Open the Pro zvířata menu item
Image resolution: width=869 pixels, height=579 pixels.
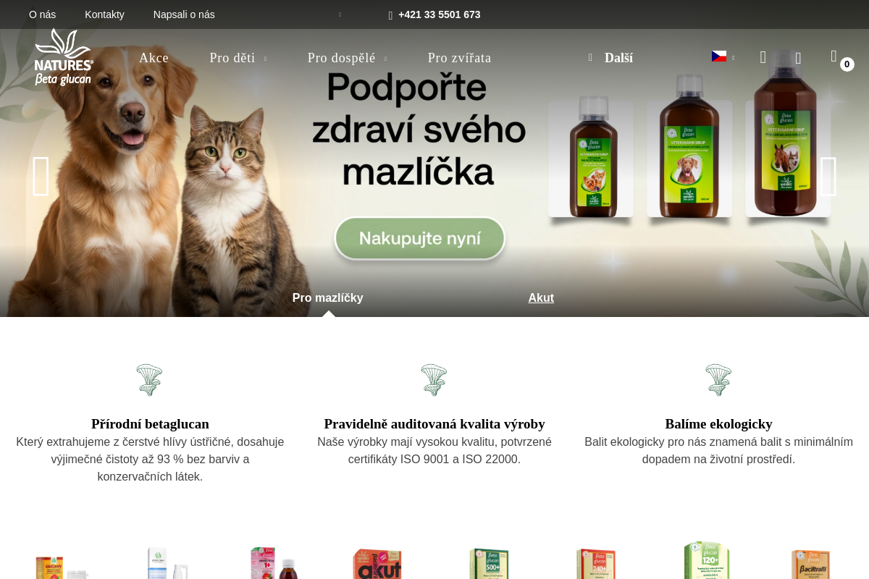click(x=459, y=58)
